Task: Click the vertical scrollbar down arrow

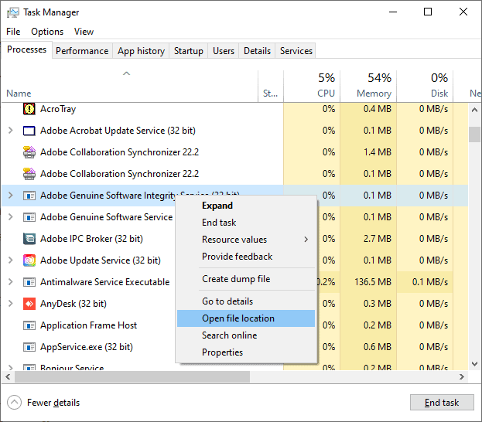Action: click(x=474, y=364)
